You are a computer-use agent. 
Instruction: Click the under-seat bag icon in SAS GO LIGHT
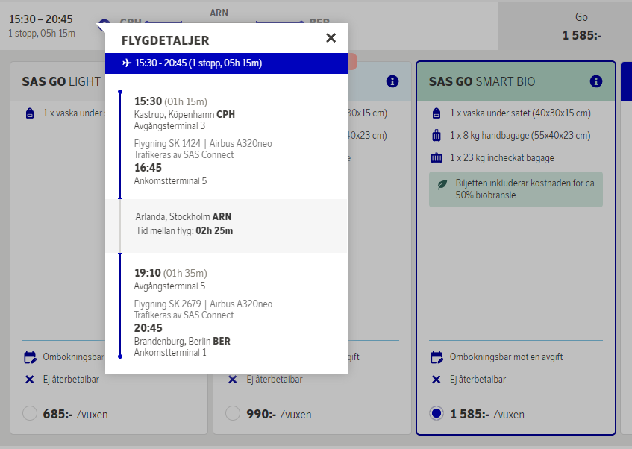30,113
